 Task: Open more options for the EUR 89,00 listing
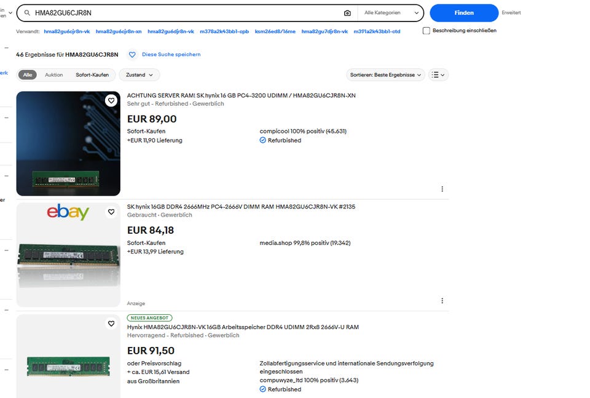(x=442, y=189)
